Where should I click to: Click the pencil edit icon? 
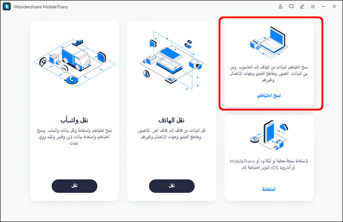302,6
